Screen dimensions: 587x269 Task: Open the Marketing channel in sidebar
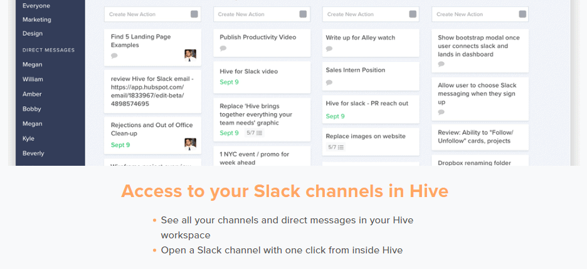(36, 19)
